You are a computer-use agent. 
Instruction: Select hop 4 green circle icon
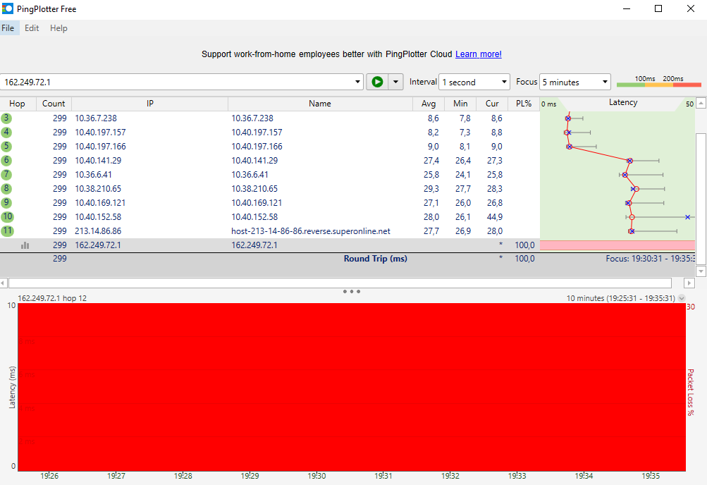coord(6,132)
